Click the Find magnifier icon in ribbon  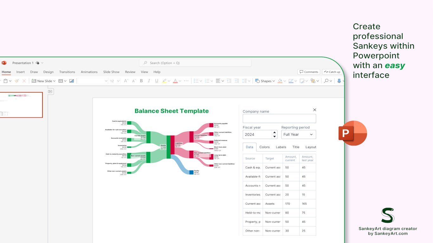[326, 81]
